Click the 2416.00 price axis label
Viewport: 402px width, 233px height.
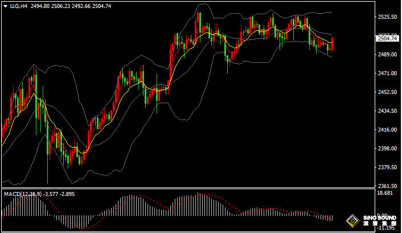[x=387, y=130]
